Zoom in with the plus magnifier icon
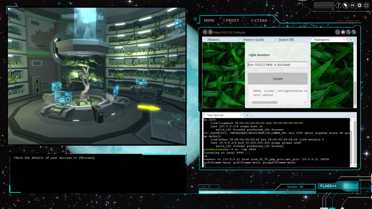Image resolution: width=372 pixels, height=209 pixels. [354, 32]
